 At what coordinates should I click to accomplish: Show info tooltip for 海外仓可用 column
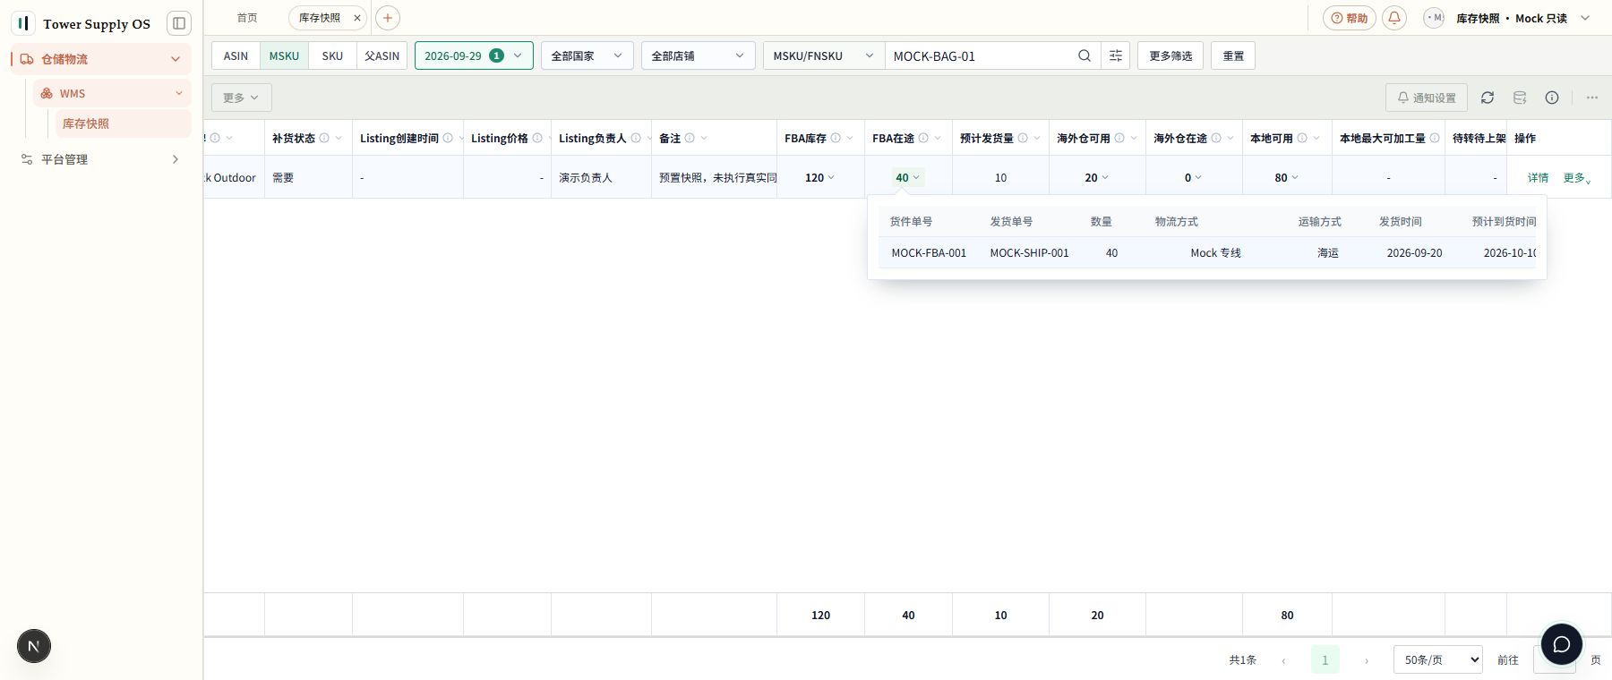[1119, 138]
